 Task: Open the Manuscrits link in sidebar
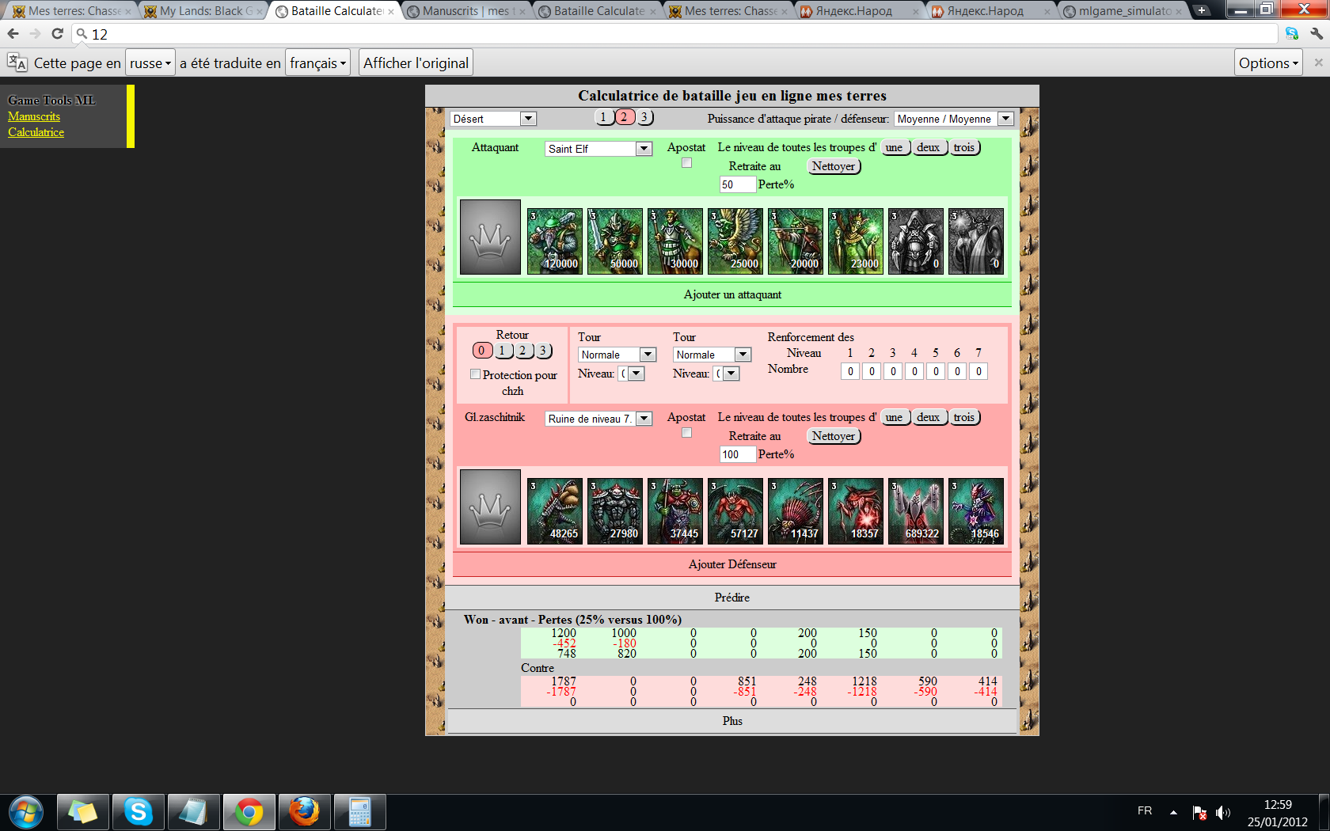point(34,116)
